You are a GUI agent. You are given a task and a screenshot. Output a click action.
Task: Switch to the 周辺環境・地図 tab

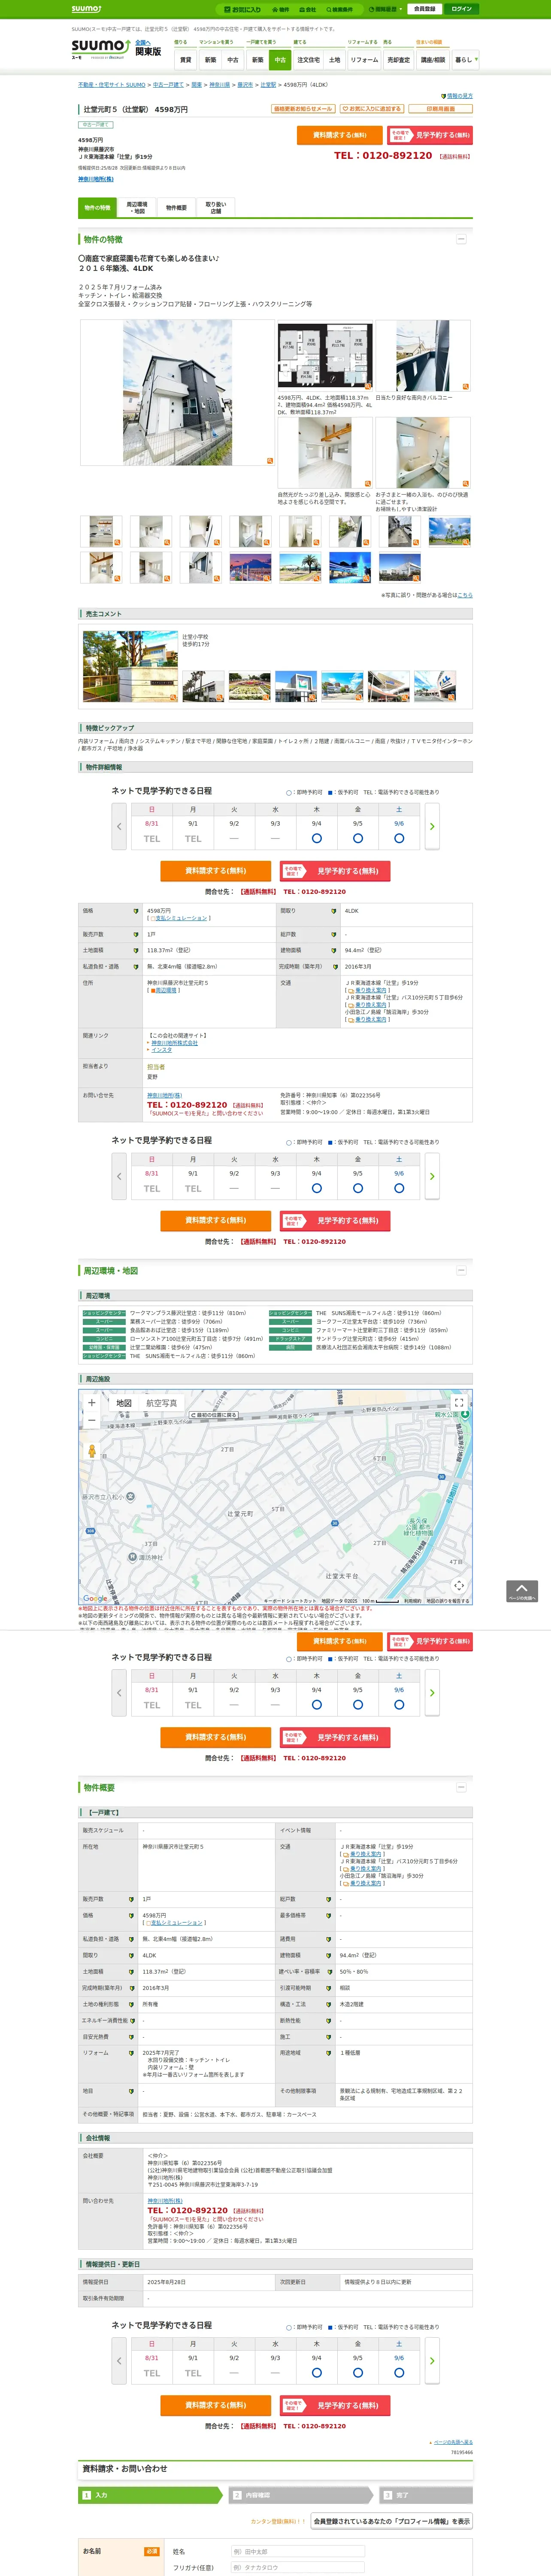coord(137,208)
